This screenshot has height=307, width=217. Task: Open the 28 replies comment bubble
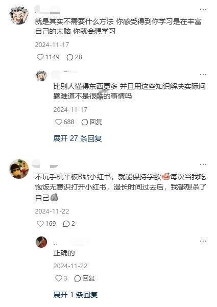[69, 57]
